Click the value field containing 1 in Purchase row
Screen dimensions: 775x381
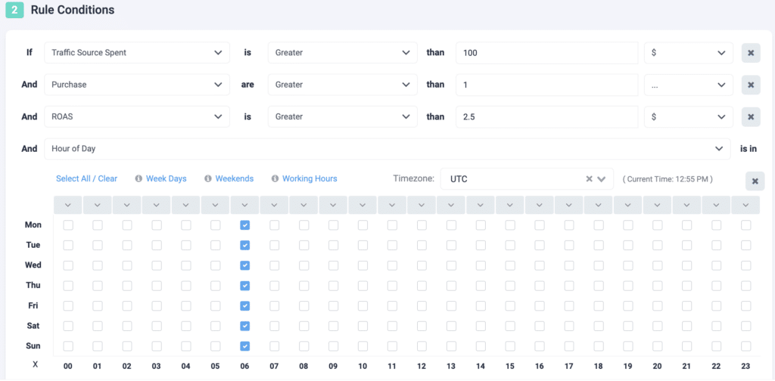click(x=547, y=85)
